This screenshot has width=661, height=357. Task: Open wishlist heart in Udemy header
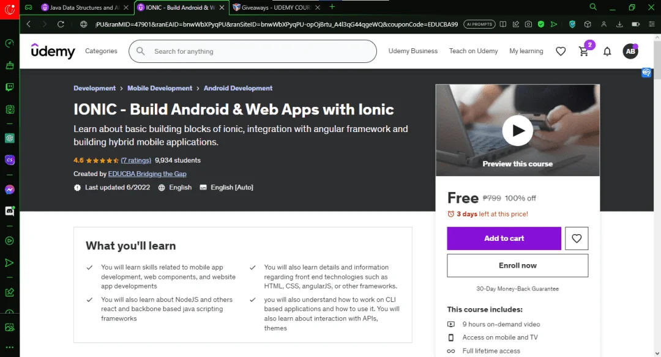click(561, 51)
